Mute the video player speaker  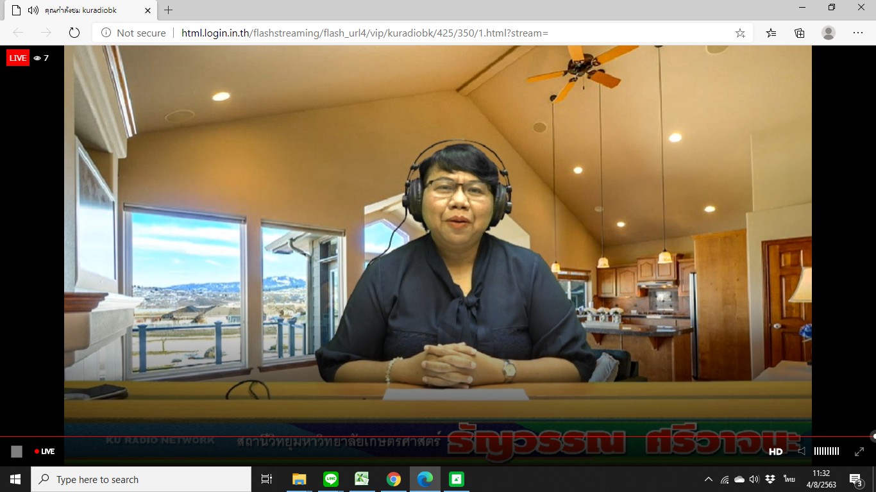point(801,452)
